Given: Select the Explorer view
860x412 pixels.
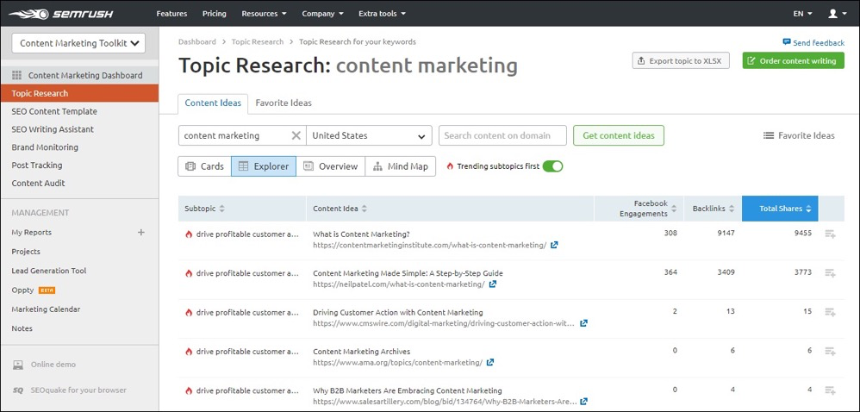Looking at the screenshot, I should tap(264, 166).
